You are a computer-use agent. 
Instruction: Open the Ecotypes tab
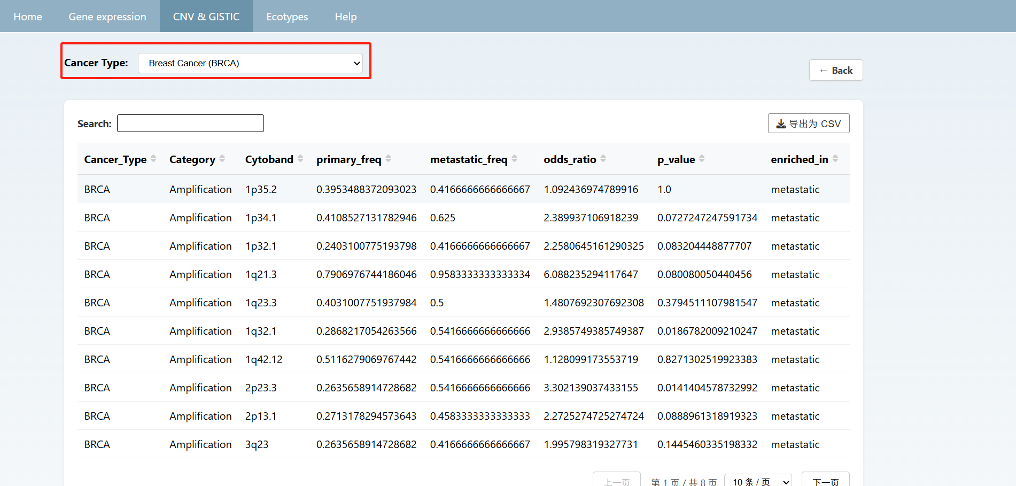click(287, 17)
